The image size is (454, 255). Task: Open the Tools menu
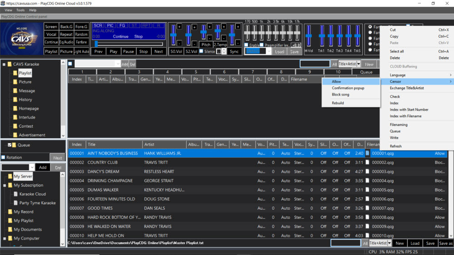20,10
